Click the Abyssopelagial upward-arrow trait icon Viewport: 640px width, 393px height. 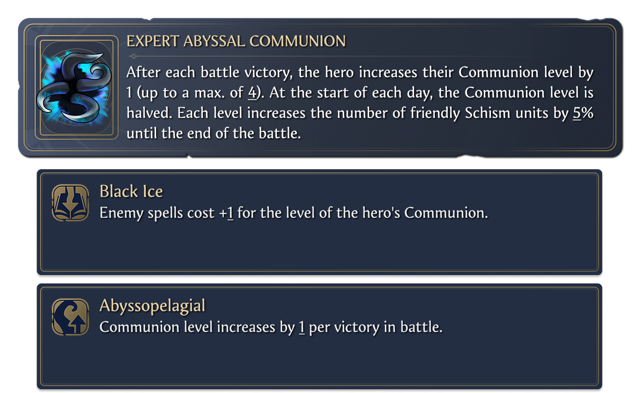(x=69, y=317)
